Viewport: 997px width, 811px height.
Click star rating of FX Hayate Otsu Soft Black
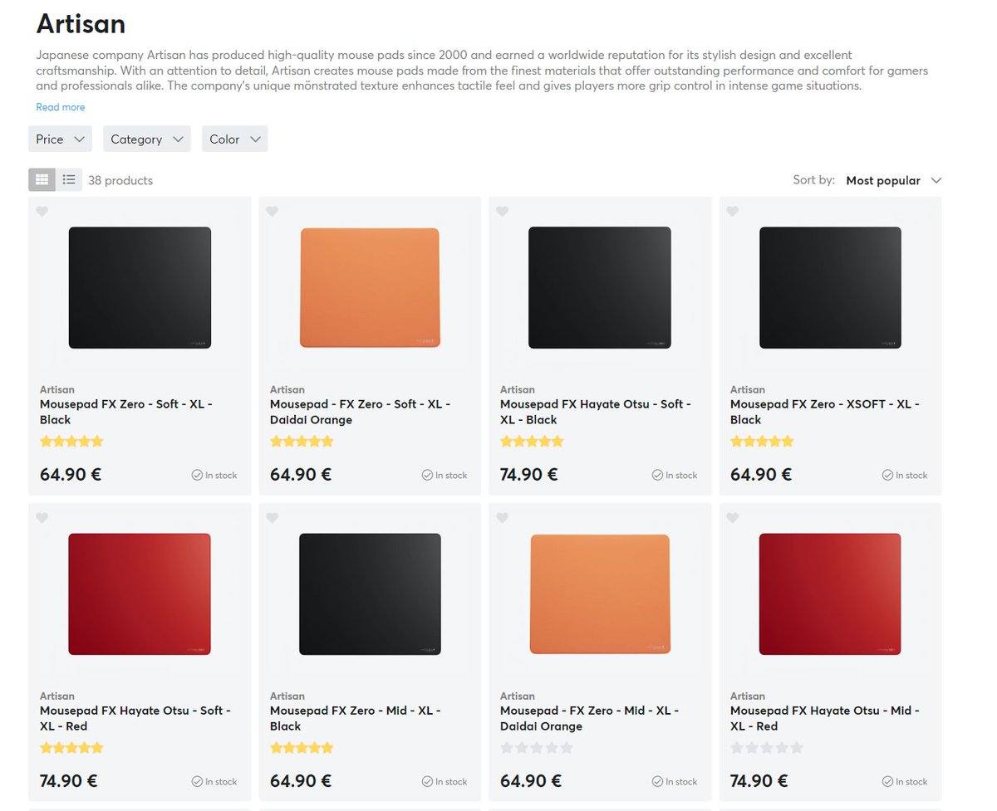tap(532, 442)
